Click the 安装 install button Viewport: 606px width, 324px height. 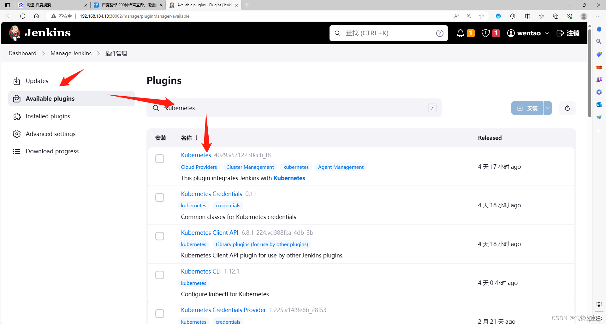click(x=527, y=108)
